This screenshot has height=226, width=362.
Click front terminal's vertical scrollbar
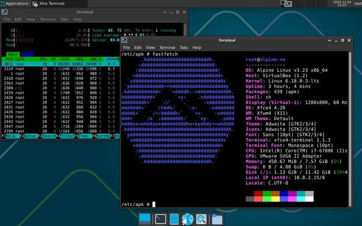[350, 129]
